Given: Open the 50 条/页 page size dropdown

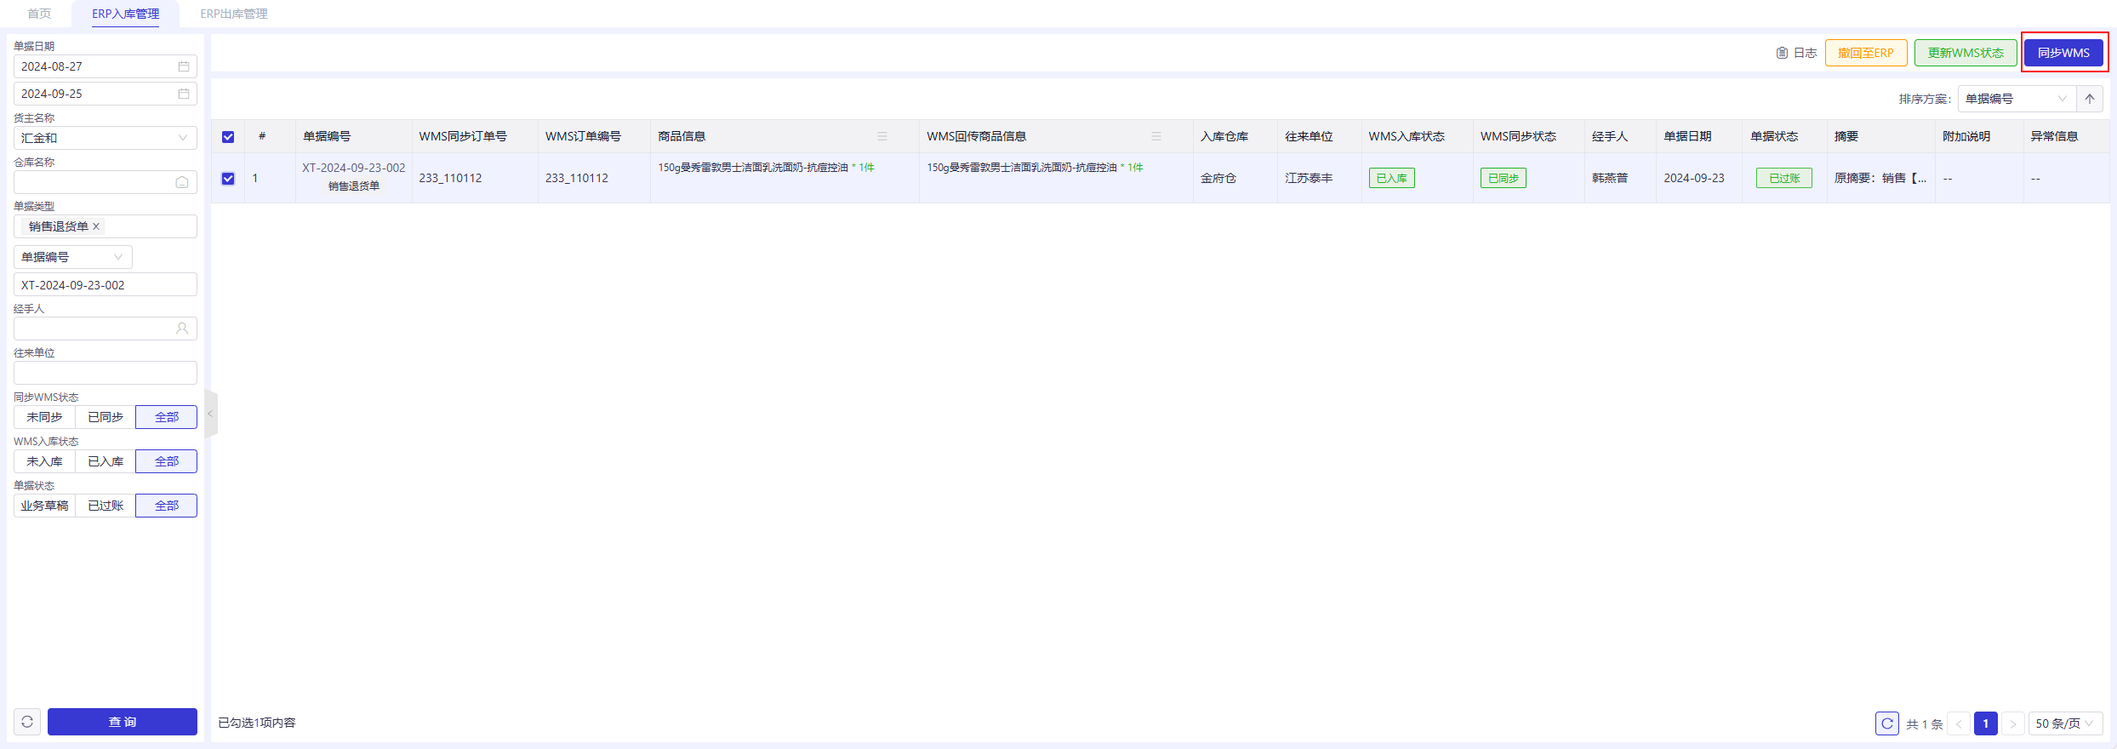Looking at the screenshot, I should 2066,723.
